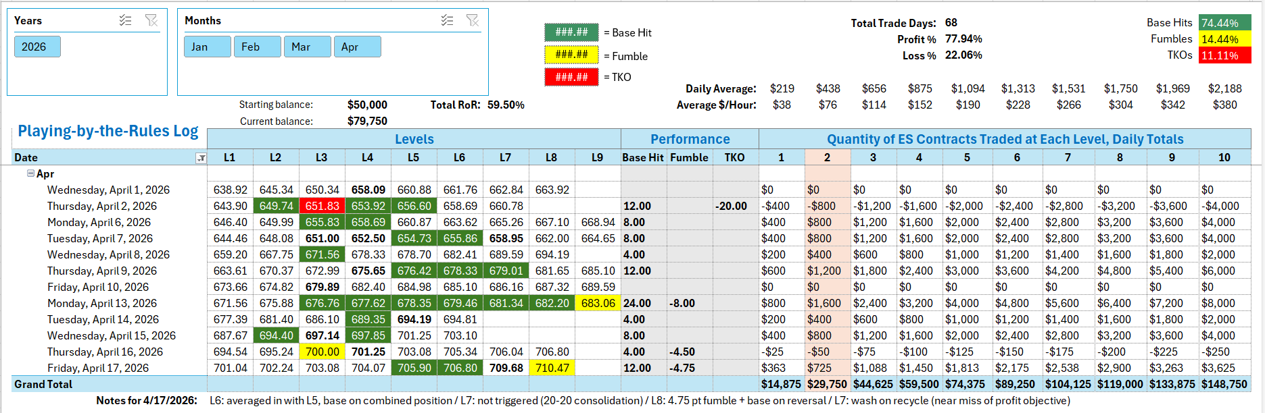Select the Performance header cell
The width and height of the screenshot is (1265, 413).
pos(690,139)
